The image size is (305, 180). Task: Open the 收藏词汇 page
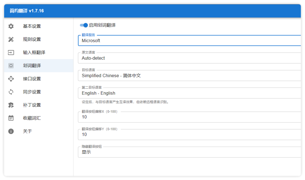39,118
